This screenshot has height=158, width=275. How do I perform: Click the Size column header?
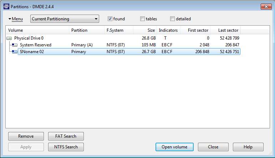(145, 30)
